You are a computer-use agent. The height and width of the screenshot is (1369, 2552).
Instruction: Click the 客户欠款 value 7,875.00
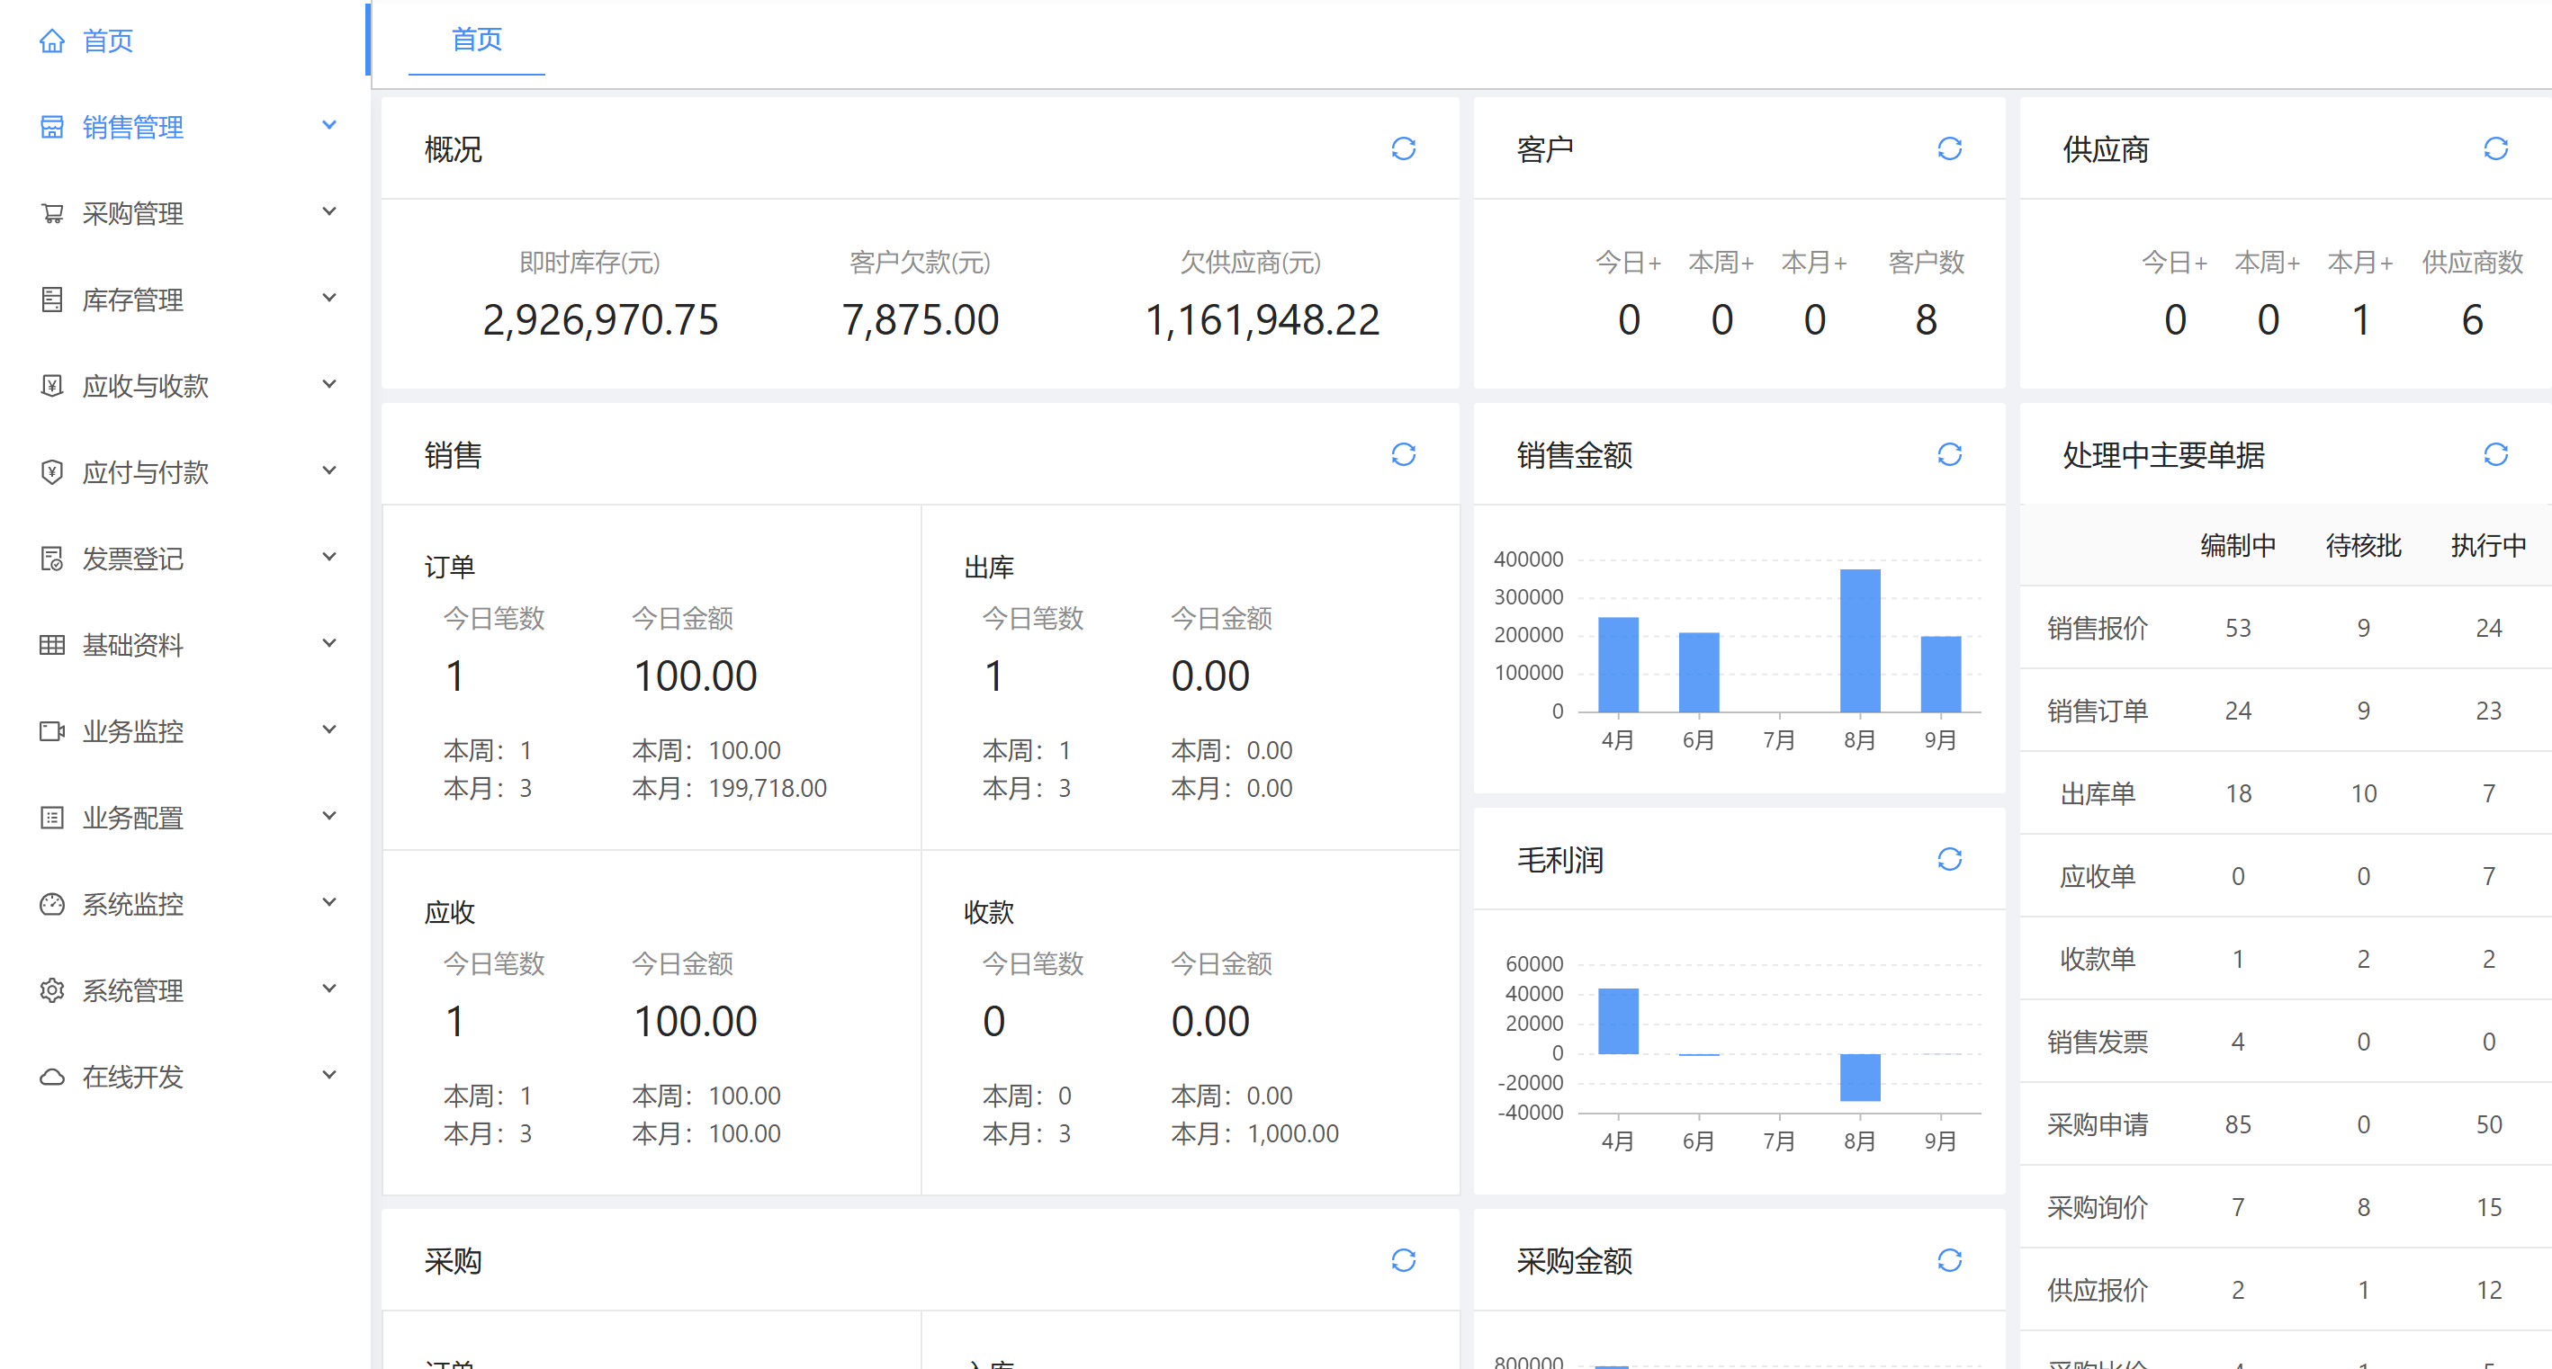pyautogui.click(x=921, y=320)
